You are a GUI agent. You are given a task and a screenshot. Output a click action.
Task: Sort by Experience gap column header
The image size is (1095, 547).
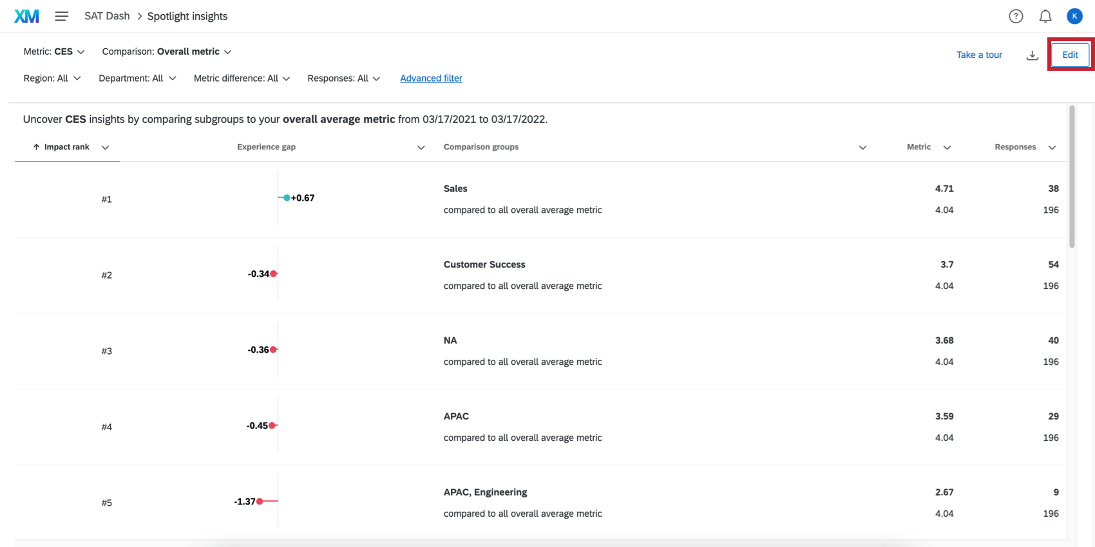coord(266,147)
